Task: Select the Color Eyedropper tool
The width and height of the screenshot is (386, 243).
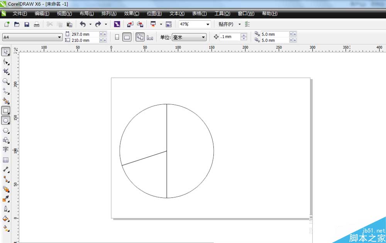Action: pos(6,199)
